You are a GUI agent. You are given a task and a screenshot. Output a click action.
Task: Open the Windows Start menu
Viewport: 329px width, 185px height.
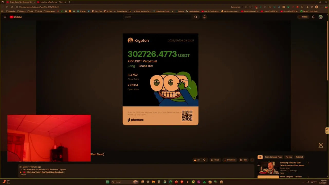click(108, 182)
